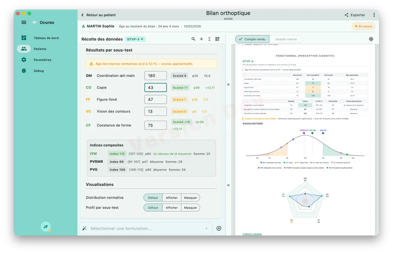Set Distribution normative to Masquer
The width and height of the screenshot is (393, 254).
tap(190, 197)
